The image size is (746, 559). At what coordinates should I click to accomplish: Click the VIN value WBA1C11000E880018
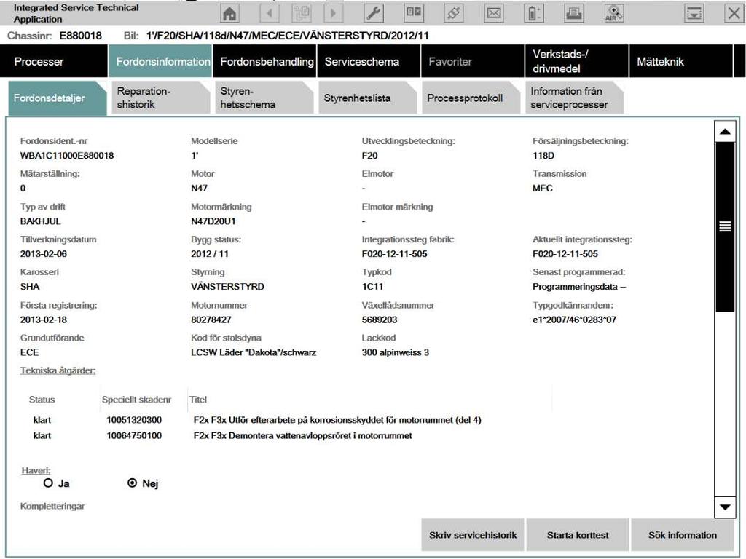[x=66, y=156]
